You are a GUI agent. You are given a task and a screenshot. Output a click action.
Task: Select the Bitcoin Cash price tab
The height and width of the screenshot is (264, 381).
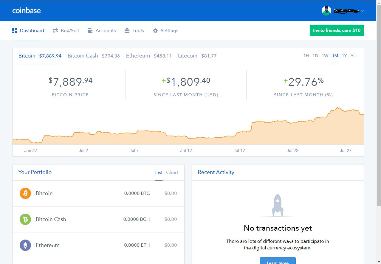(x=94, y=56)
